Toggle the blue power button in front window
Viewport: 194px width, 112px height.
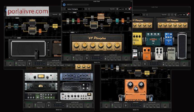click(64, 5)
